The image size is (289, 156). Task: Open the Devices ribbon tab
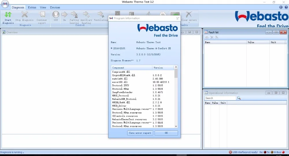point(55,8)
